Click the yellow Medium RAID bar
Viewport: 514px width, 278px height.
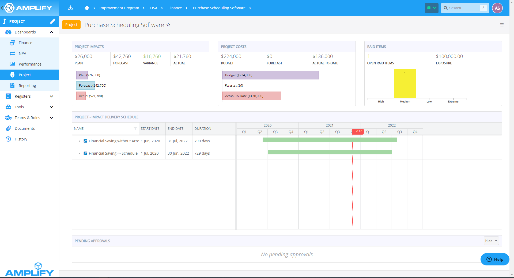click(x=405, y=83)
